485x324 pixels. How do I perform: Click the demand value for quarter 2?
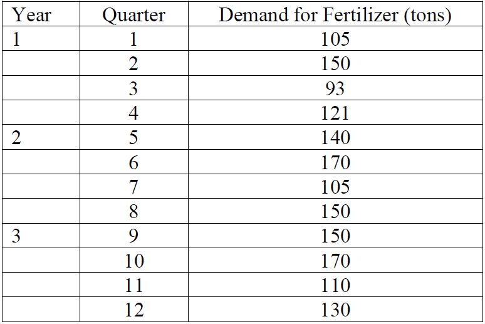click(335, 64)
